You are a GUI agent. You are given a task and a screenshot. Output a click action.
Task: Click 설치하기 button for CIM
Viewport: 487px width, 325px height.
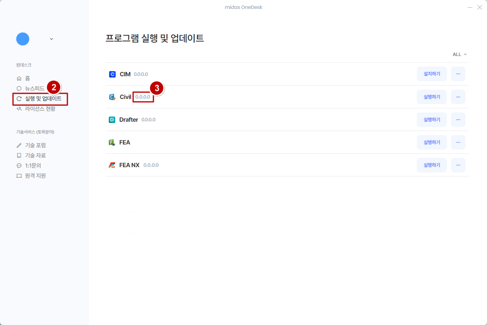[432, 74]
